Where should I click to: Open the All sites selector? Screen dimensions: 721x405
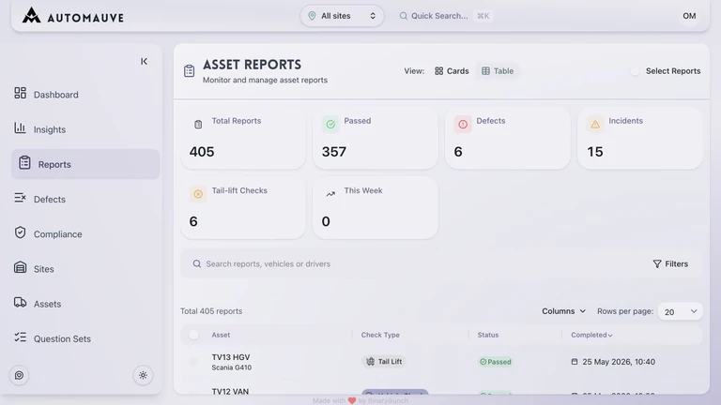(342, 16)
